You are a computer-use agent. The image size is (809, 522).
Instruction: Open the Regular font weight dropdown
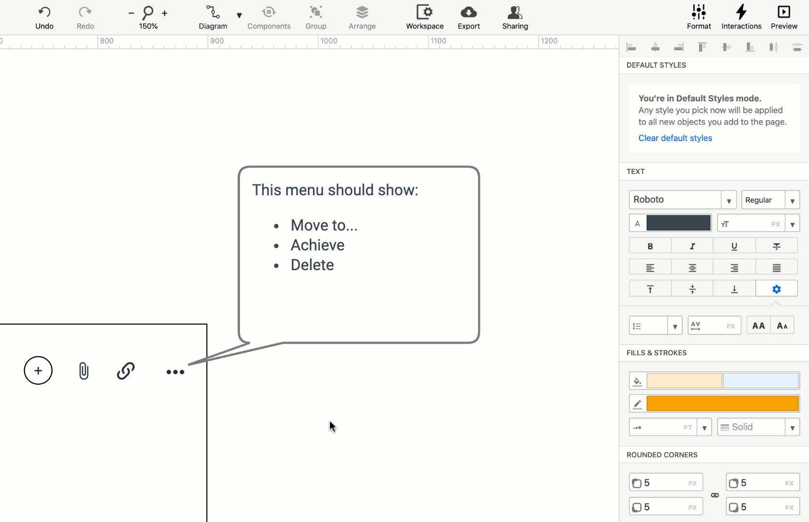pos(792,200)
